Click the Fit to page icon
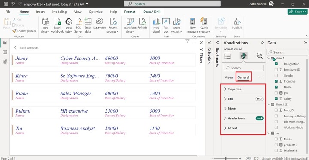 point(256,158)
